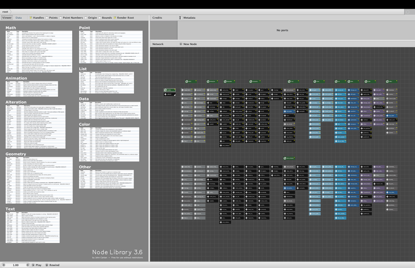Click the green Math category node
The width and height of the screenshot is (415, 268).
point(191,81)
